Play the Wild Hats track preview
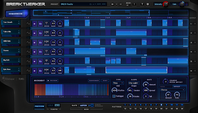The height and width of the screenshot is (113, 198). tap(34, 42)
